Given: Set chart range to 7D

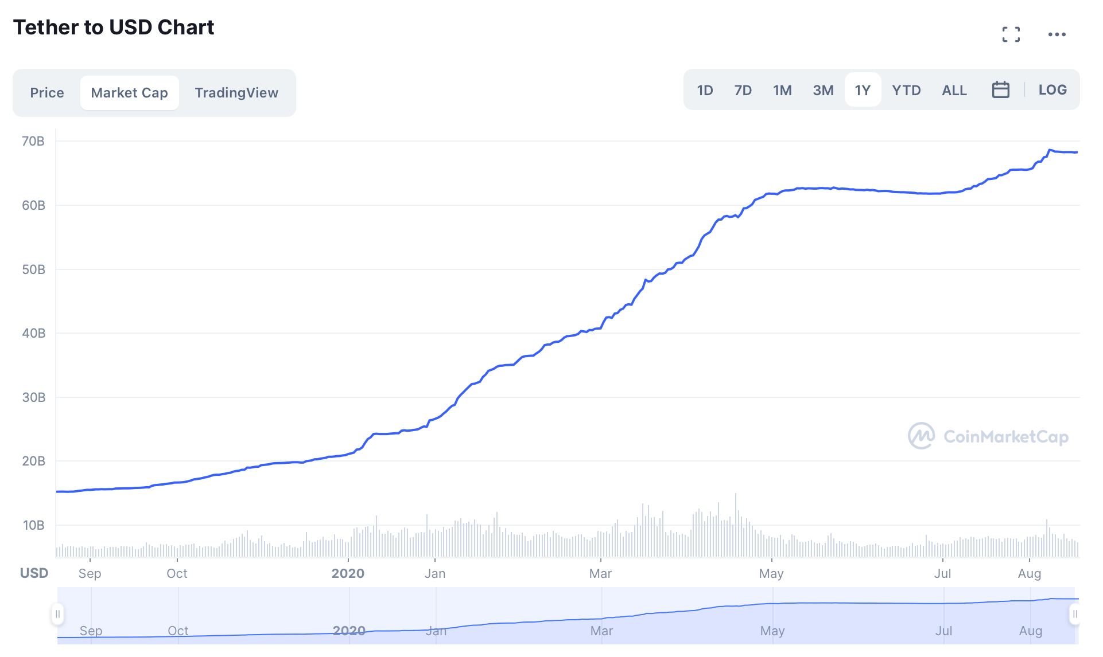Looking at the screenshot, I should [x=743, y=90].
